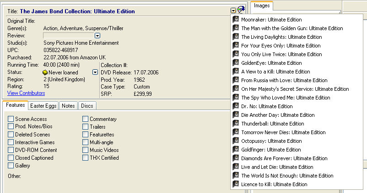Choose Goldfinger: Ultimate Edition entry

pos(271,150)
